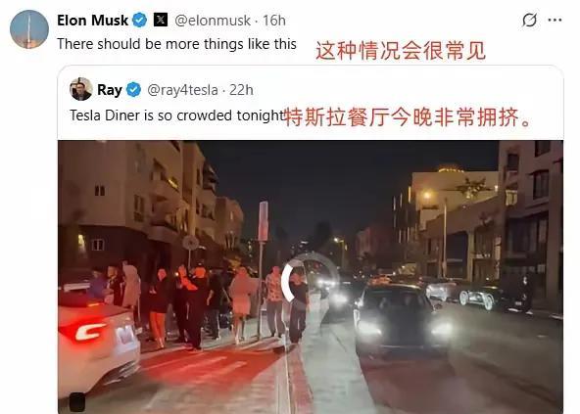
Task: Click Elon Musk's blue verified badge
Action: click(139, 20)
